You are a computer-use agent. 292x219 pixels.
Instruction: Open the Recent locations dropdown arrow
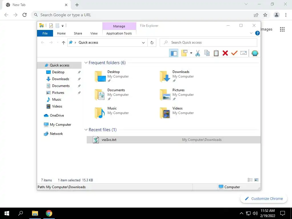tap(58, 43)
